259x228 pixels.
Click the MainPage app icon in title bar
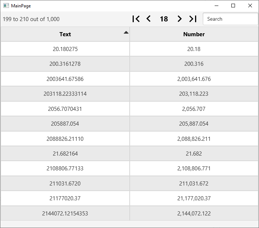pos(6,6)
